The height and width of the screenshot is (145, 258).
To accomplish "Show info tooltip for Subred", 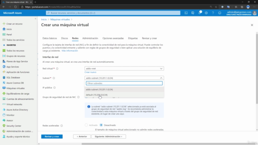I will point(54,78).
